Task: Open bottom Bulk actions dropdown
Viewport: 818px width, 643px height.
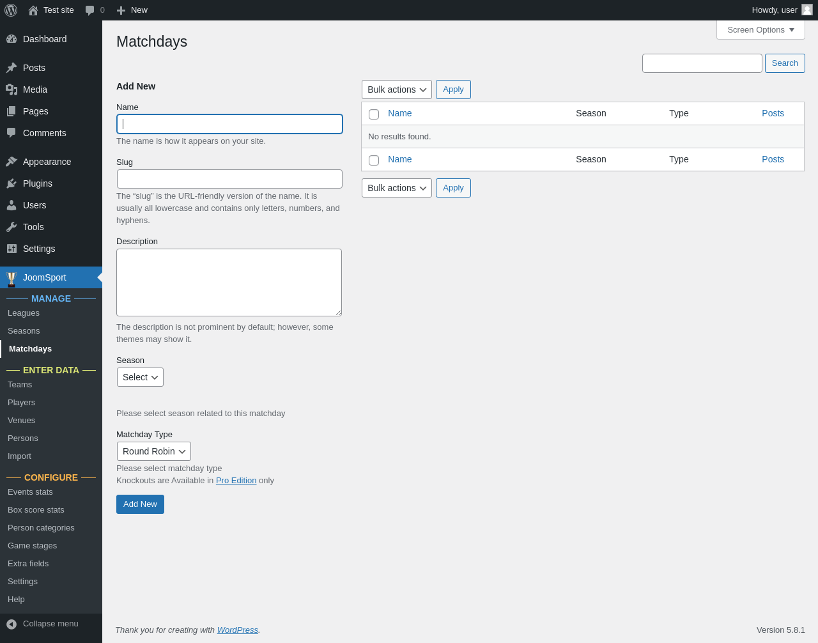Action: click(397, 188)
